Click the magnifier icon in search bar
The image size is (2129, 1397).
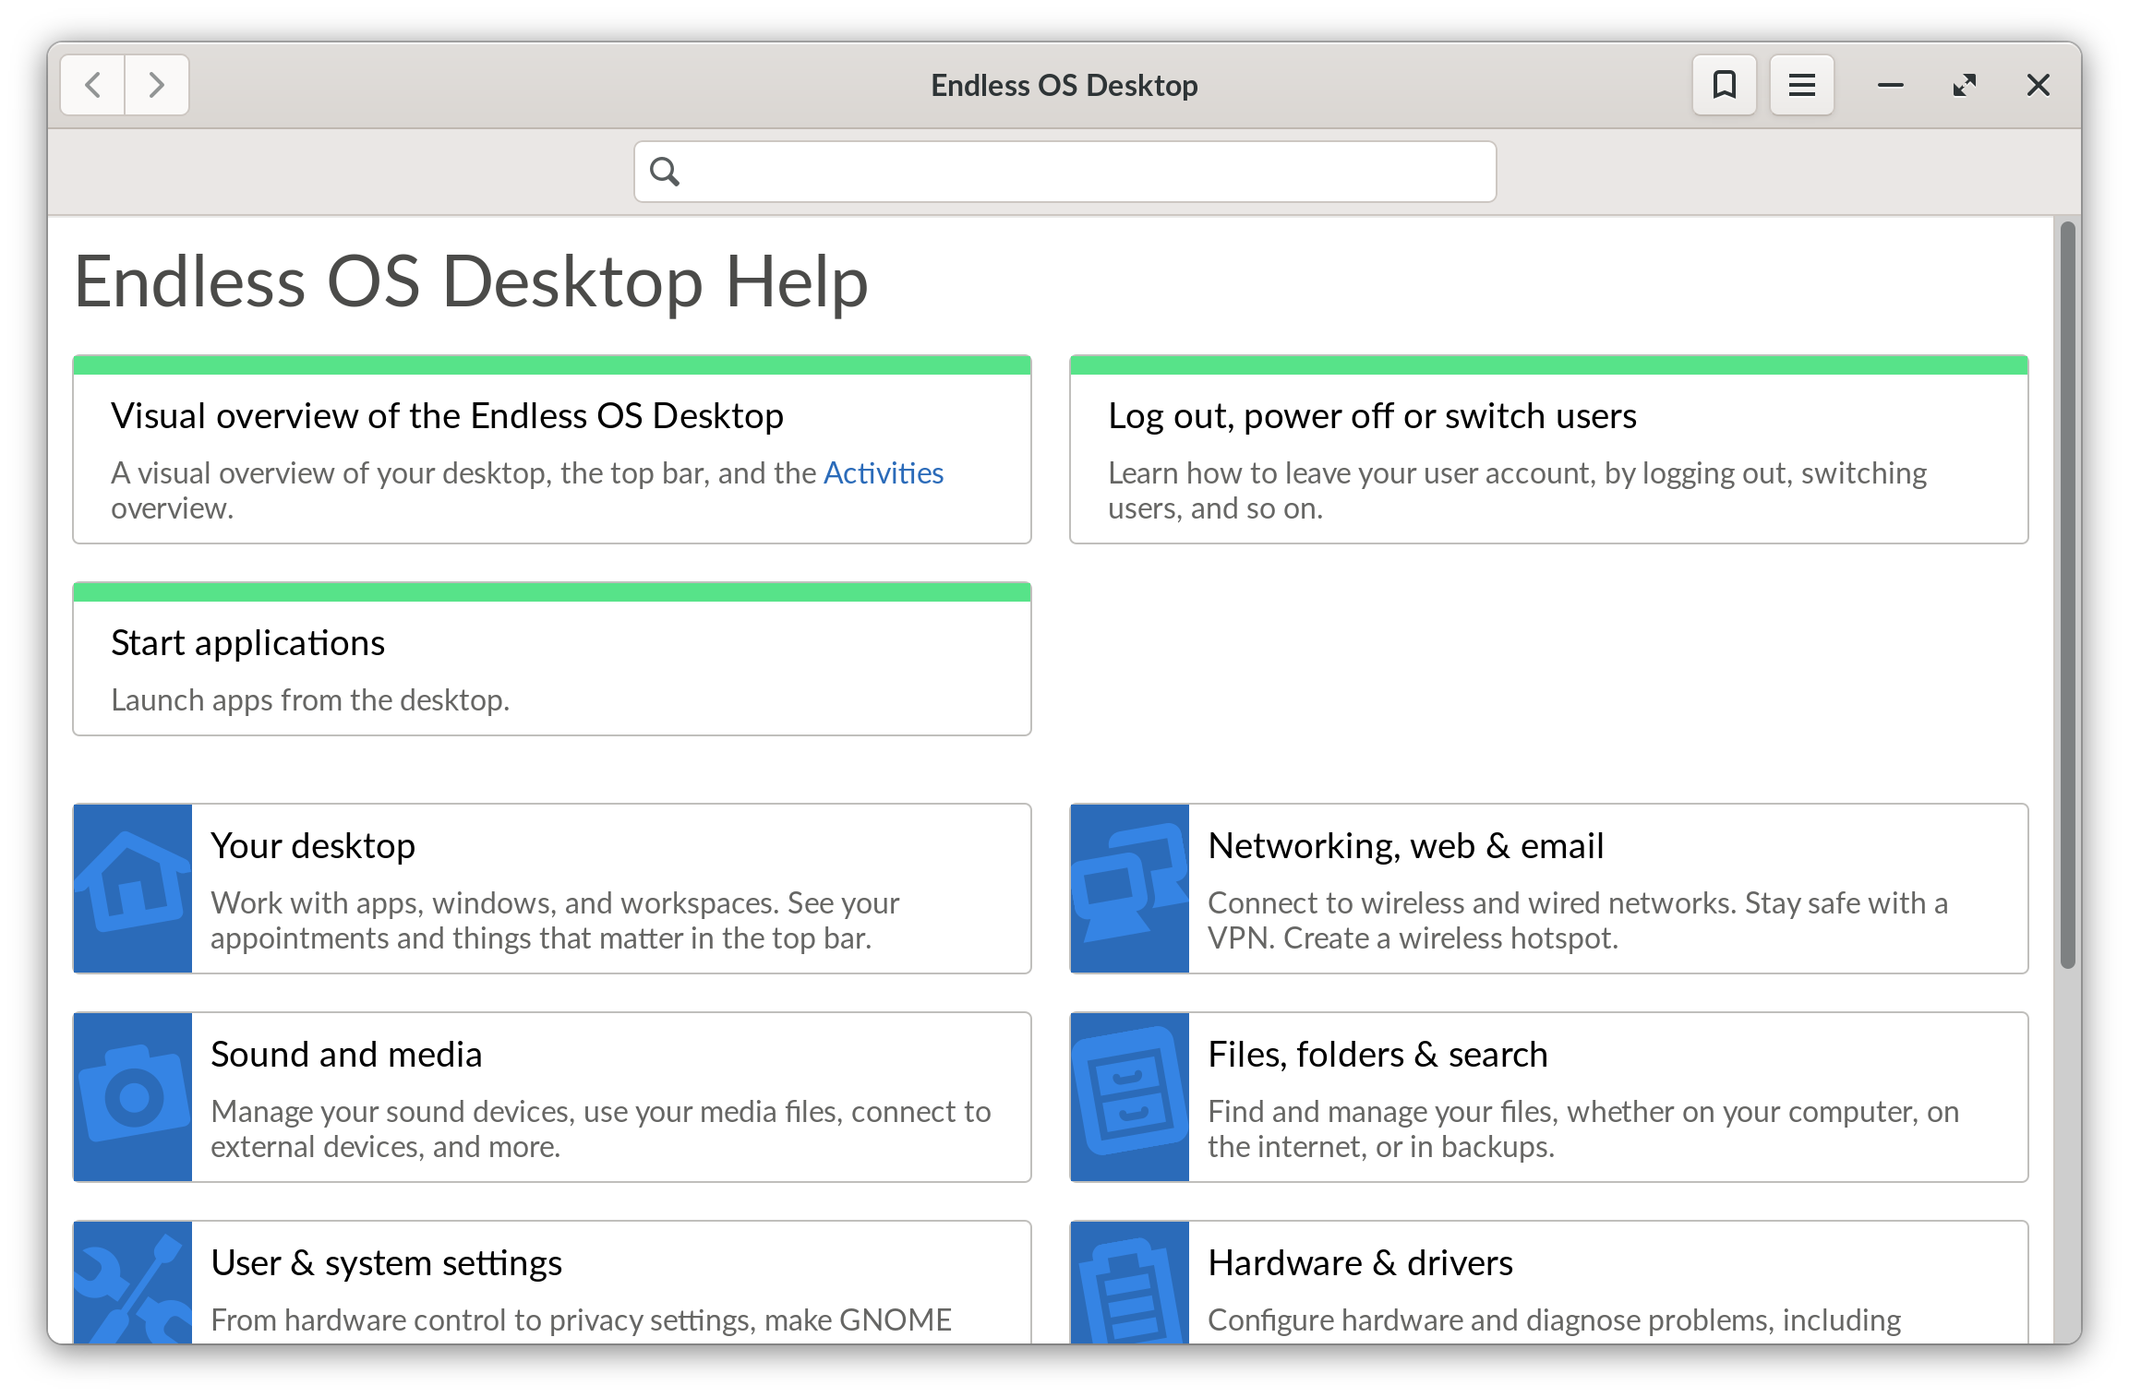(665, 172)
